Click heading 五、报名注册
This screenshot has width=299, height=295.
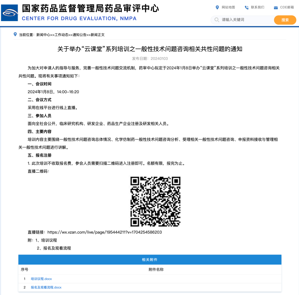coord(39,155)
